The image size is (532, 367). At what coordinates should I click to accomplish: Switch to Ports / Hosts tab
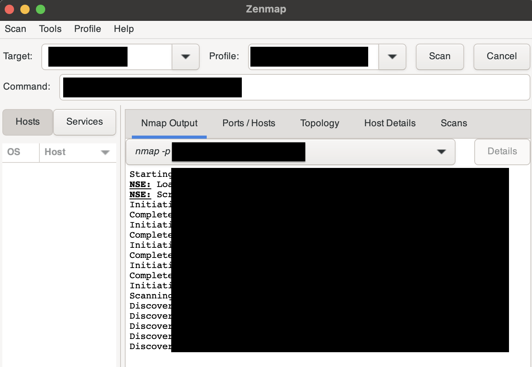[249, 124]
